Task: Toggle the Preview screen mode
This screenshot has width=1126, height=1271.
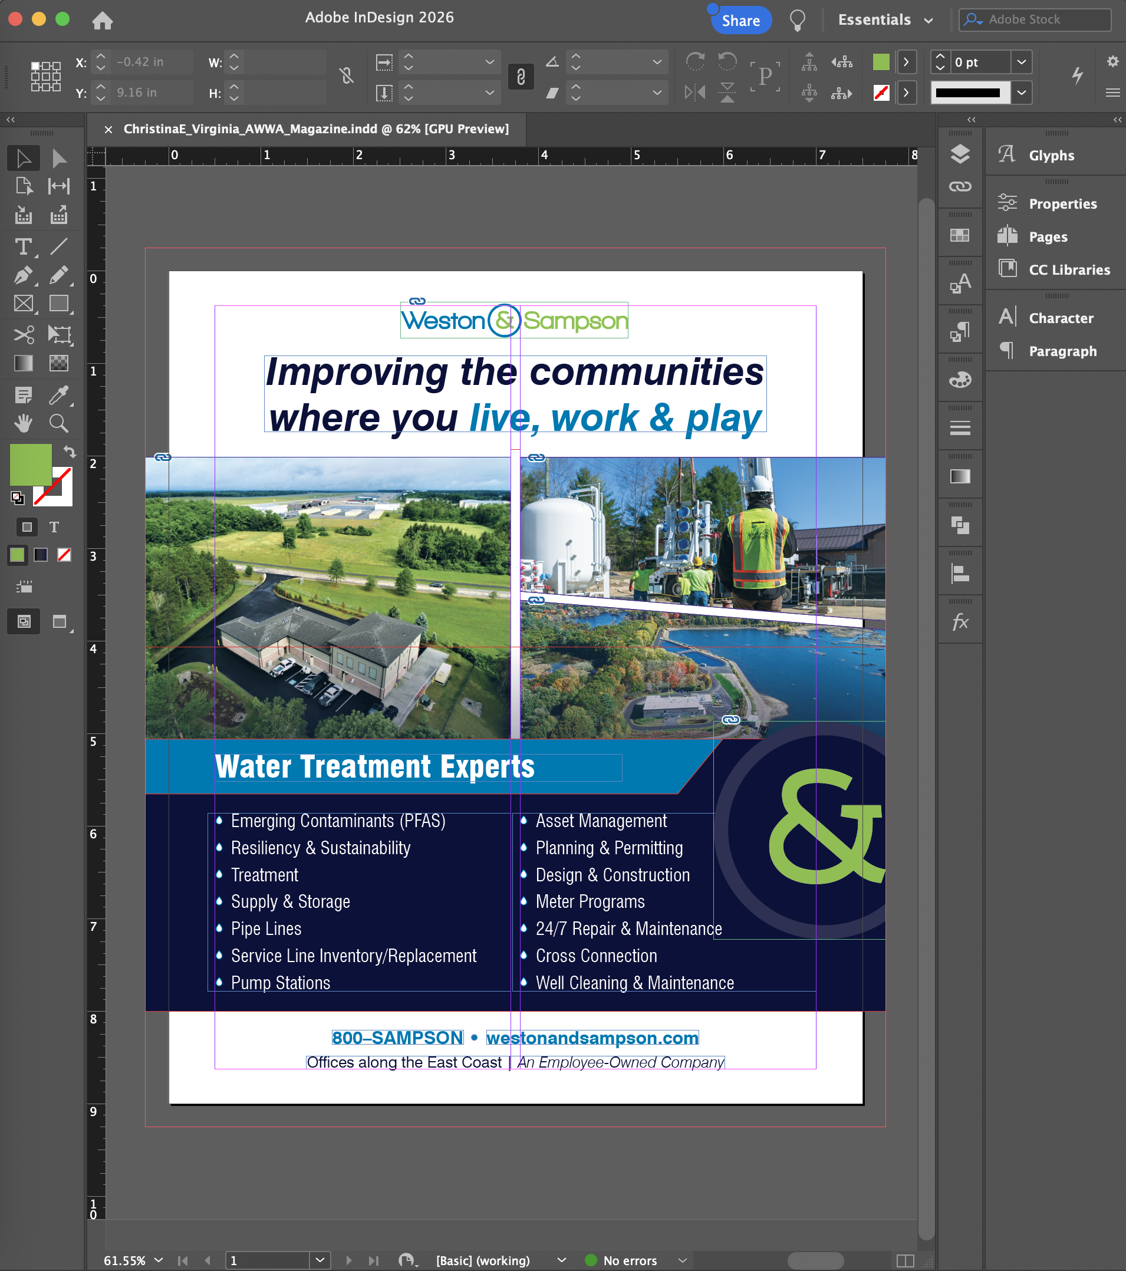Action: [x=60, y=621]
